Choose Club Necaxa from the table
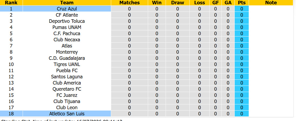 (x=67, y=40)
